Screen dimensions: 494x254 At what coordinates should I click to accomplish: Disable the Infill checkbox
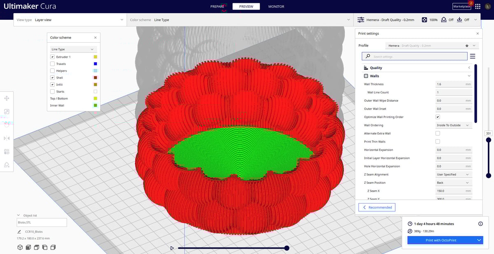coord(52,85)
